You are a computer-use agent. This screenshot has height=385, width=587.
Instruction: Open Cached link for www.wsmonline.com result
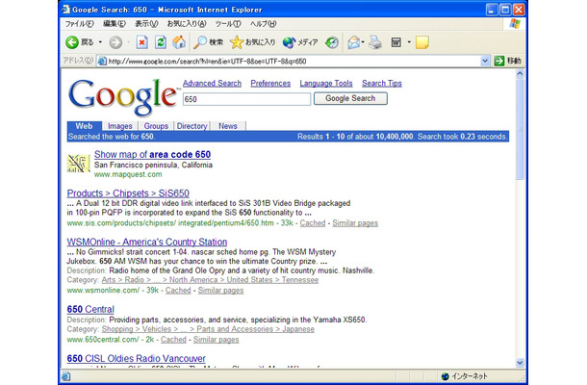tap(178, 291)
